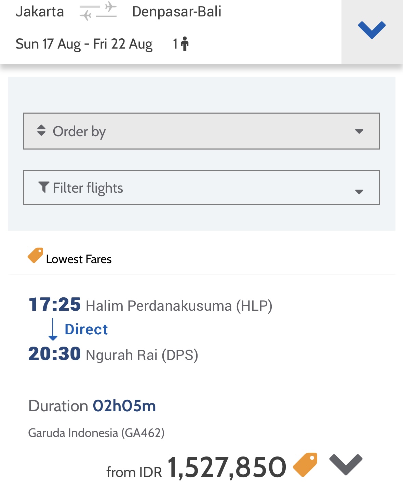Click the blue down arrow beside Direct
403x490 pixels.
click(x=53, y=329)
